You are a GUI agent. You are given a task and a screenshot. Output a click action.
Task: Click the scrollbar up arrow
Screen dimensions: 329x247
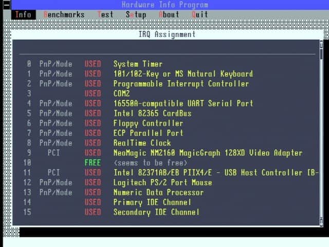coord(321,44)
